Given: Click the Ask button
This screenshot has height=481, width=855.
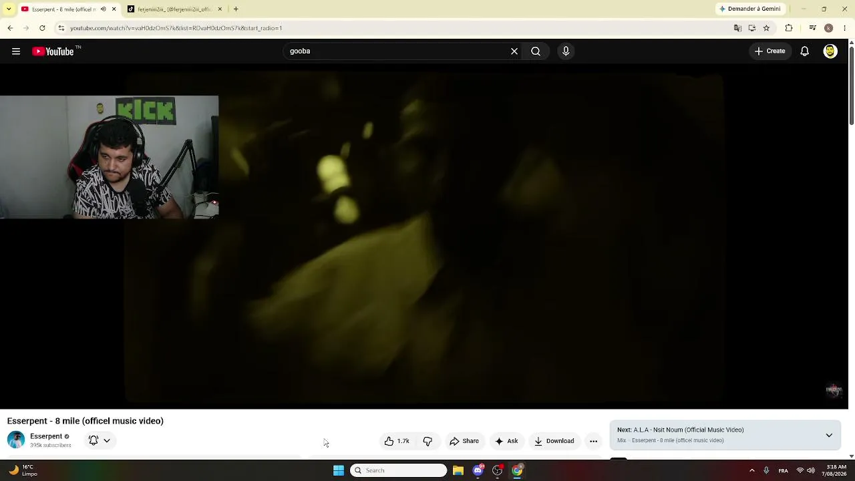Looking at the screenshot, I should [x=506, y=441].
